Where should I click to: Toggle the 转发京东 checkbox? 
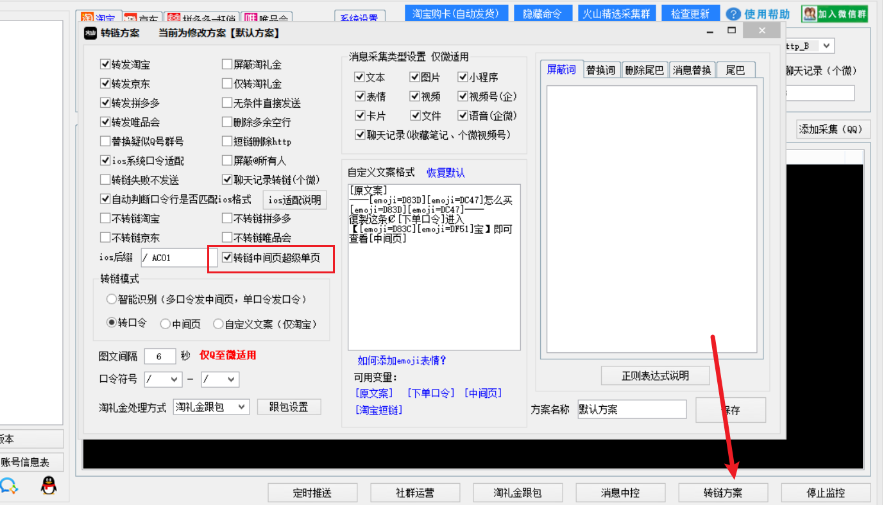(125, 84)
